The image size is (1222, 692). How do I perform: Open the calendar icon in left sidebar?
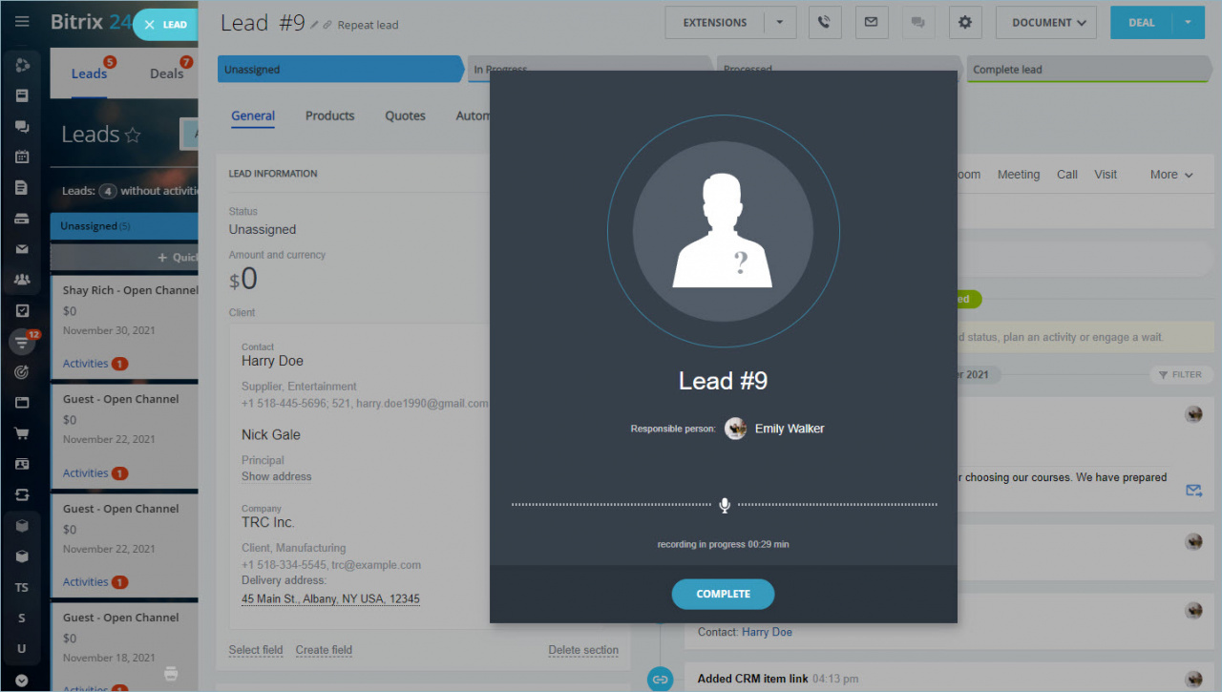pos(22,157)
